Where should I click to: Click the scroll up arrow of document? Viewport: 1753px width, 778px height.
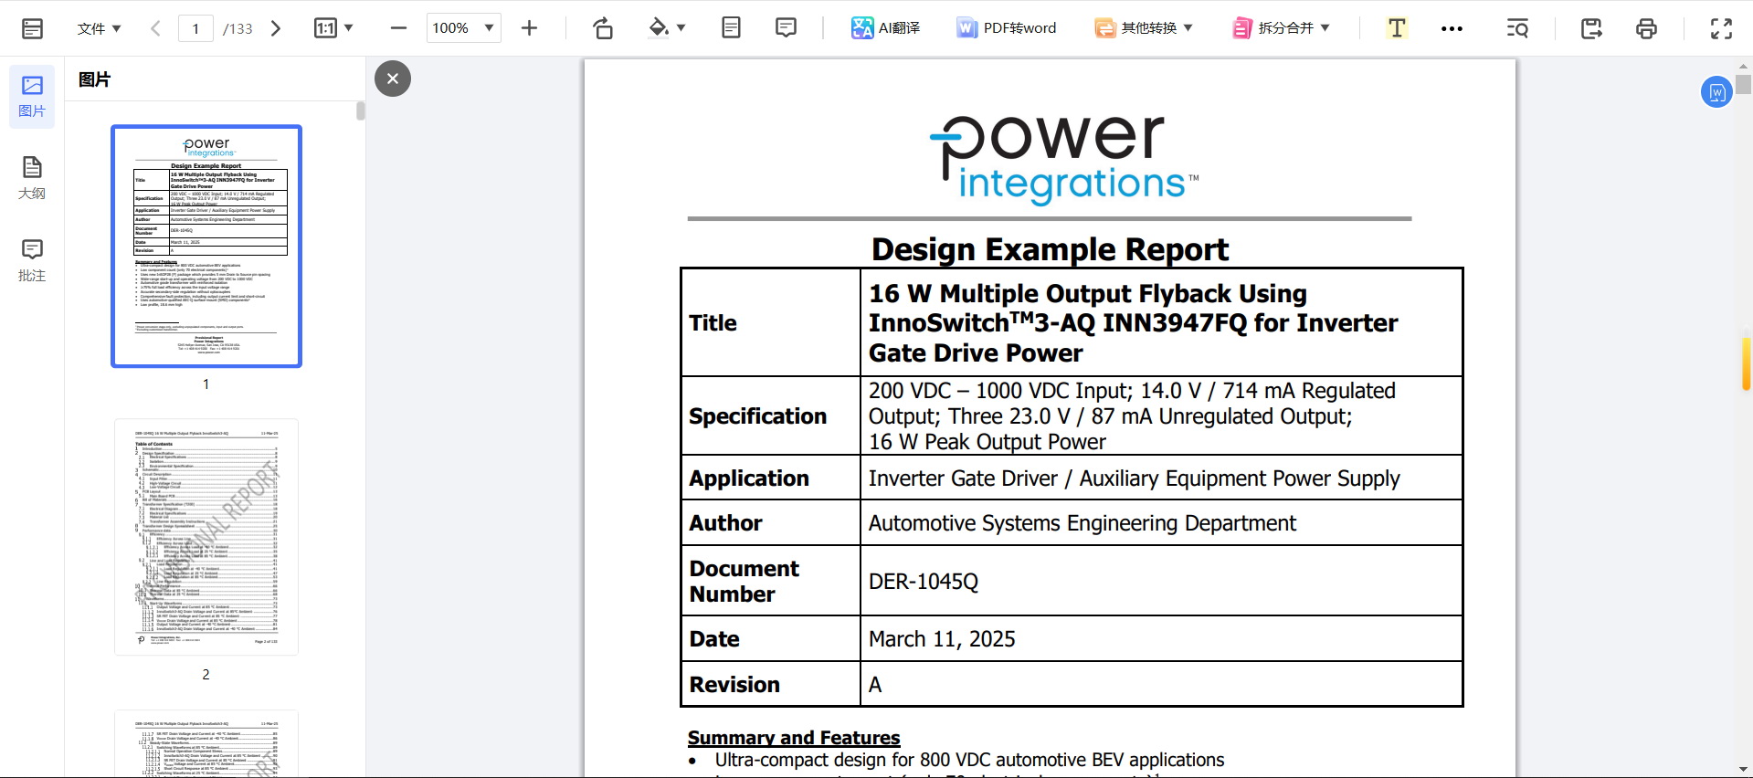pyautogui.click(x=1744, y=66)
